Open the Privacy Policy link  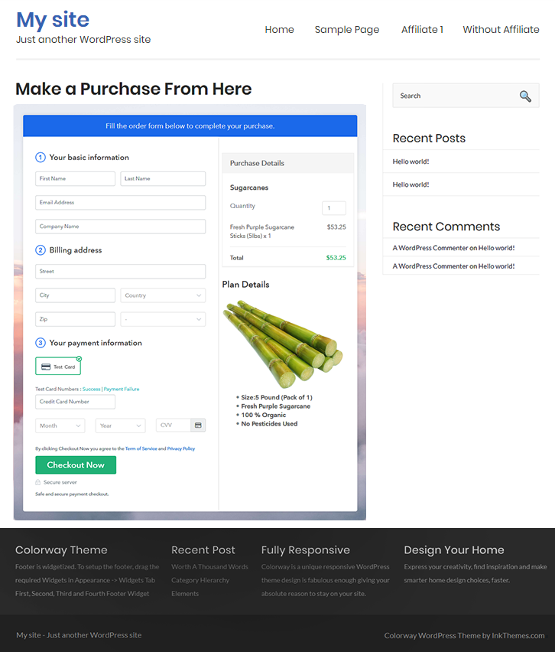[181, 448]
